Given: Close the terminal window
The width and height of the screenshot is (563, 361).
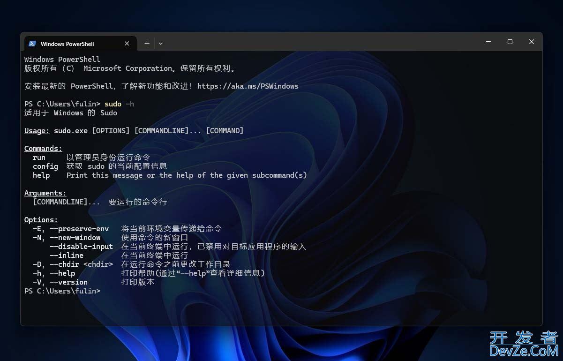Looking at the screenshot, I should (531, 42).
